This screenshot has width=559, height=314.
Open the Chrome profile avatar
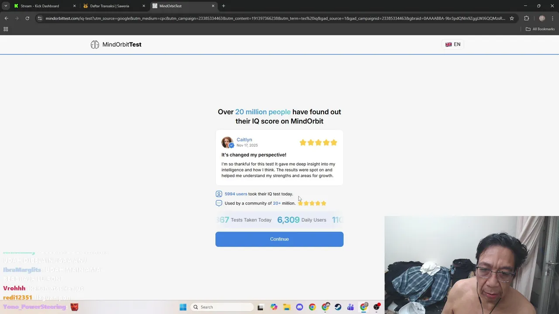(542, 18)
